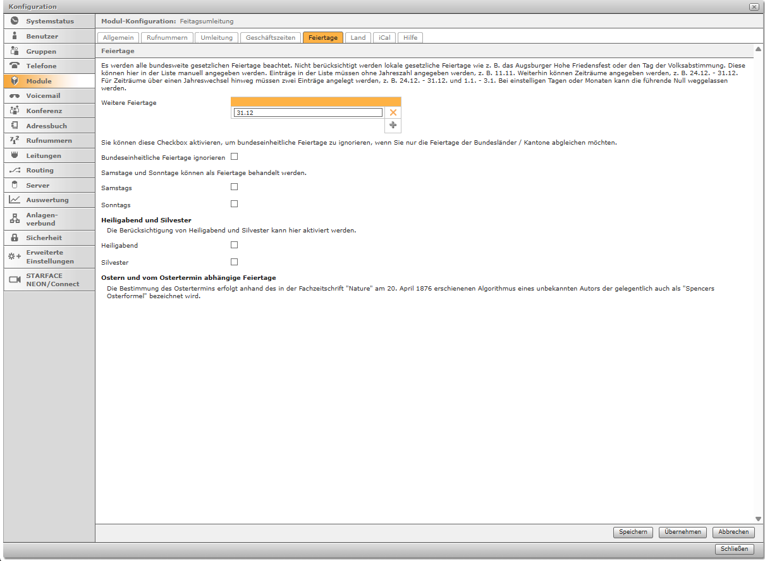Select the Sicherheit lock icon
Image resolution: width=765 pixels, height=561 pixels.
(15, 238)
